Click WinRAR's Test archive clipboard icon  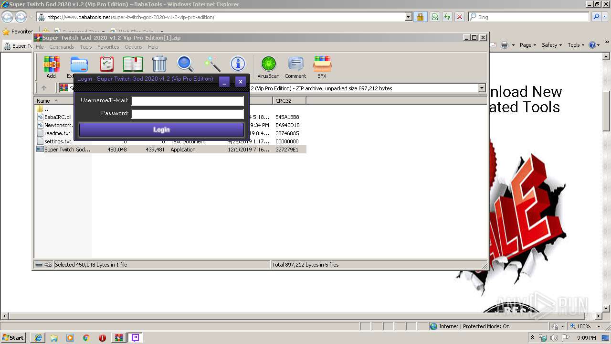106,64
